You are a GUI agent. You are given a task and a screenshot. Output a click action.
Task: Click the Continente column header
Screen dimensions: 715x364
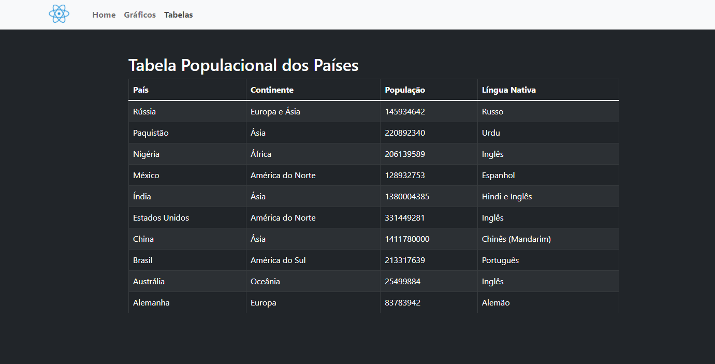pos(272,90)
